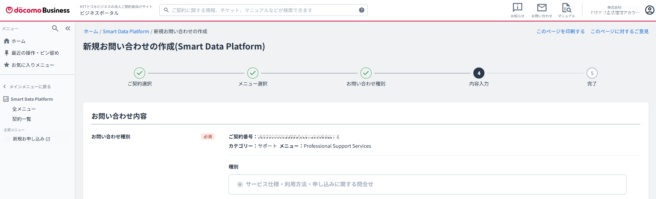Open the user account profile icon
This screenshot has width=656, height=199.
[x=649, y=10]
